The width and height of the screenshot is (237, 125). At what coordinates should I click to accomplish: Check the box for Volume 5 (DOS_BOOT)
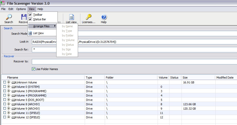tap(5, 100)
